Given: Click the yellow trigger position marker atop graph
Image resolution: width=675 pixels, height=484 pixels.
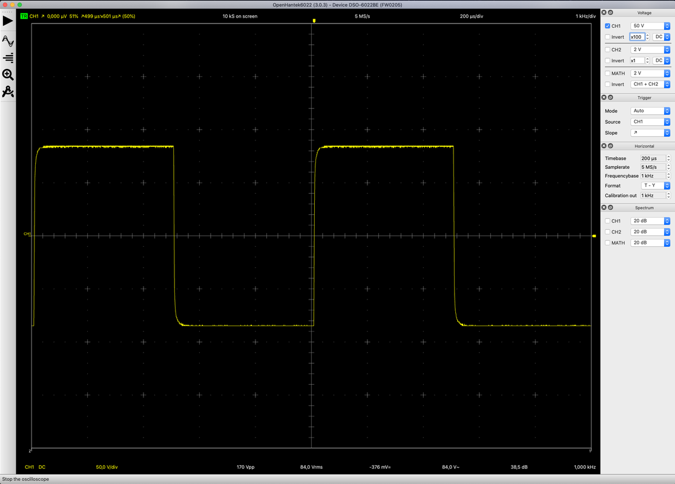Looking at the screenshot, I should click(x=314, y=21).
